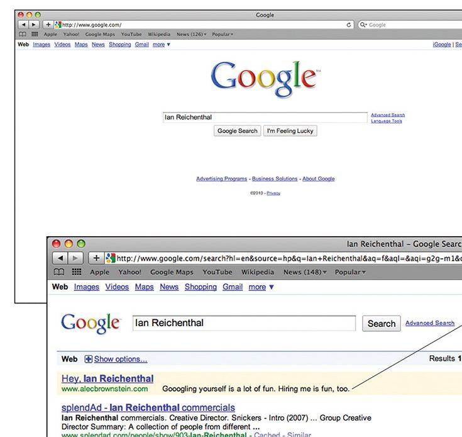This screenshot has height=437, width=462.
Task: Click the reload icon in the Google homepage address bar
Action: point(349,25)
